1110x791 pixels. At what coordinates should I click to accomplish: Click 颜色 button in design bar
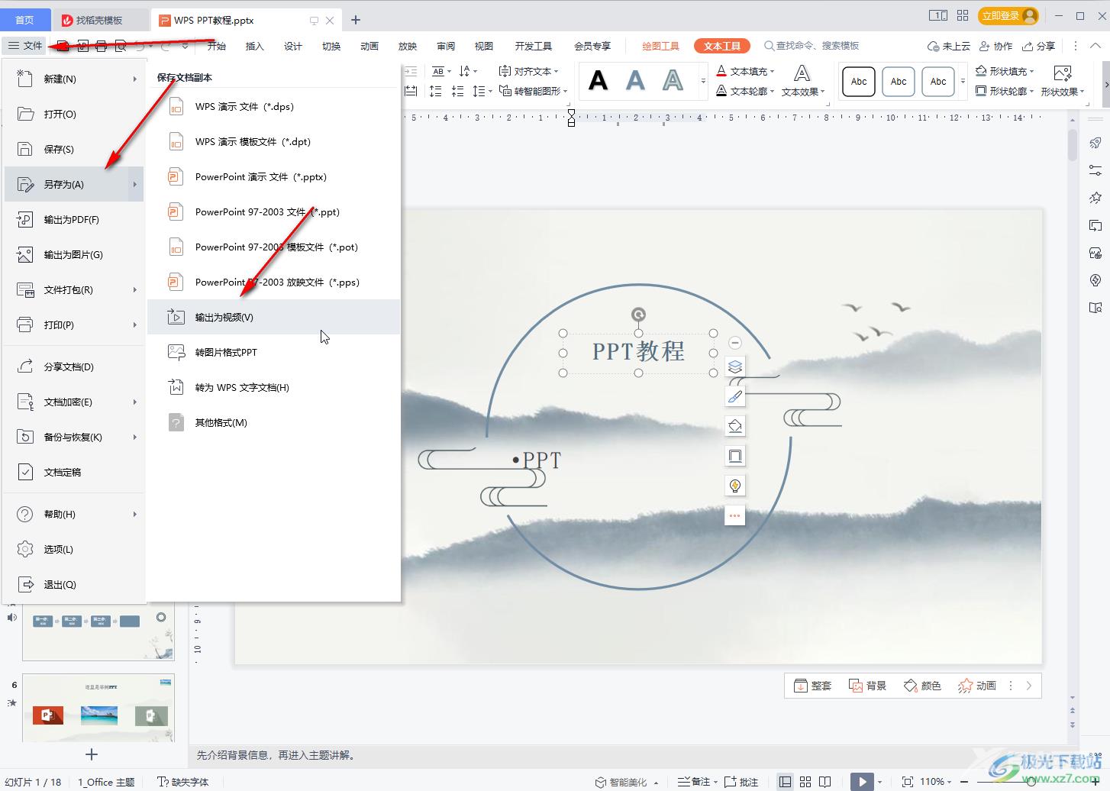(x=922, y=686)
